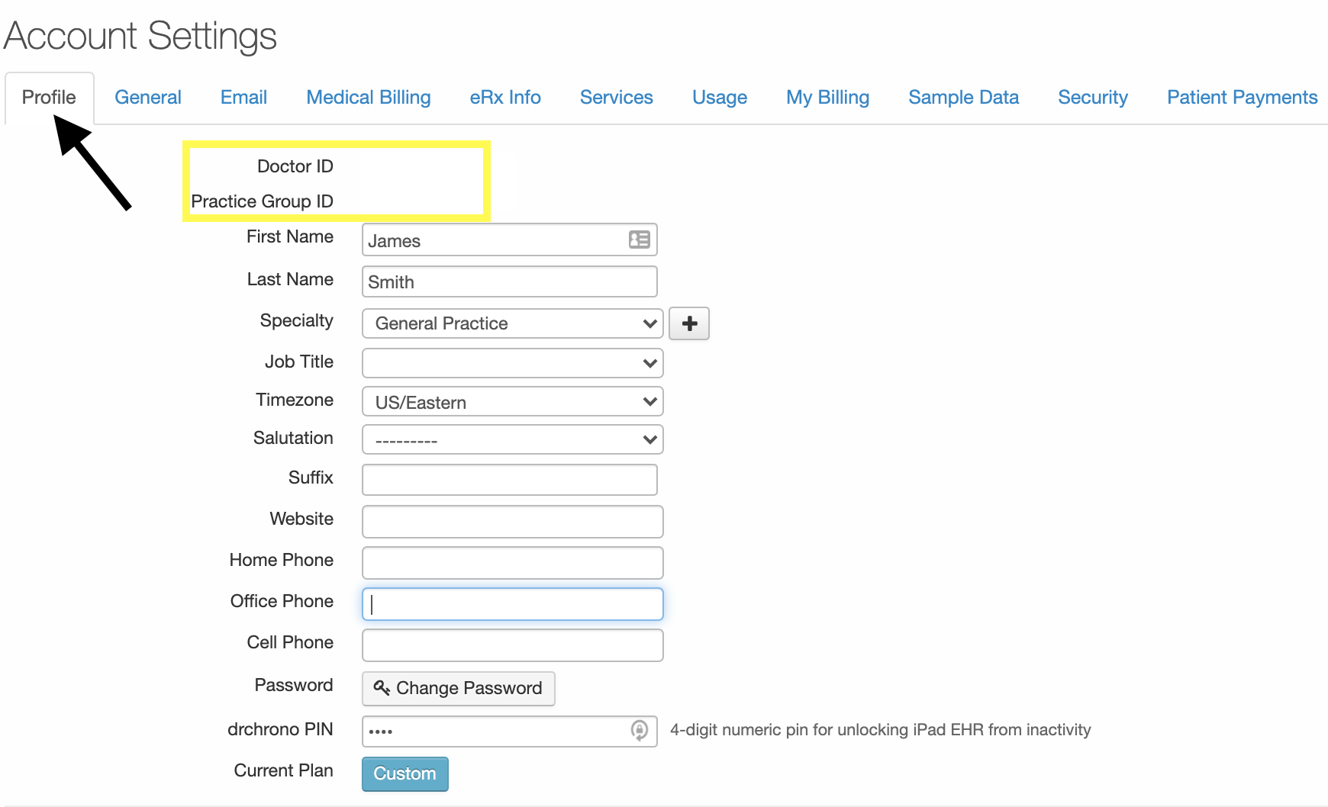Switch to Patient Payments tab
Screen dimensions: 1328x807
click(x=1243, y=98)
